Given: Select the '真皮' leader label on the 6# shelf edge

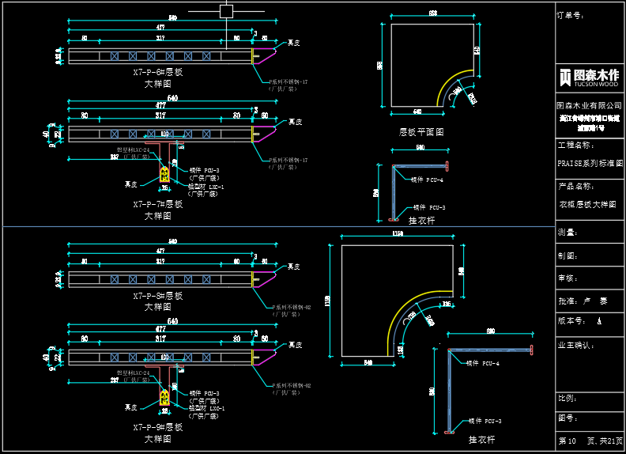Looking at the screenshot, I should [x=294, y=44].
